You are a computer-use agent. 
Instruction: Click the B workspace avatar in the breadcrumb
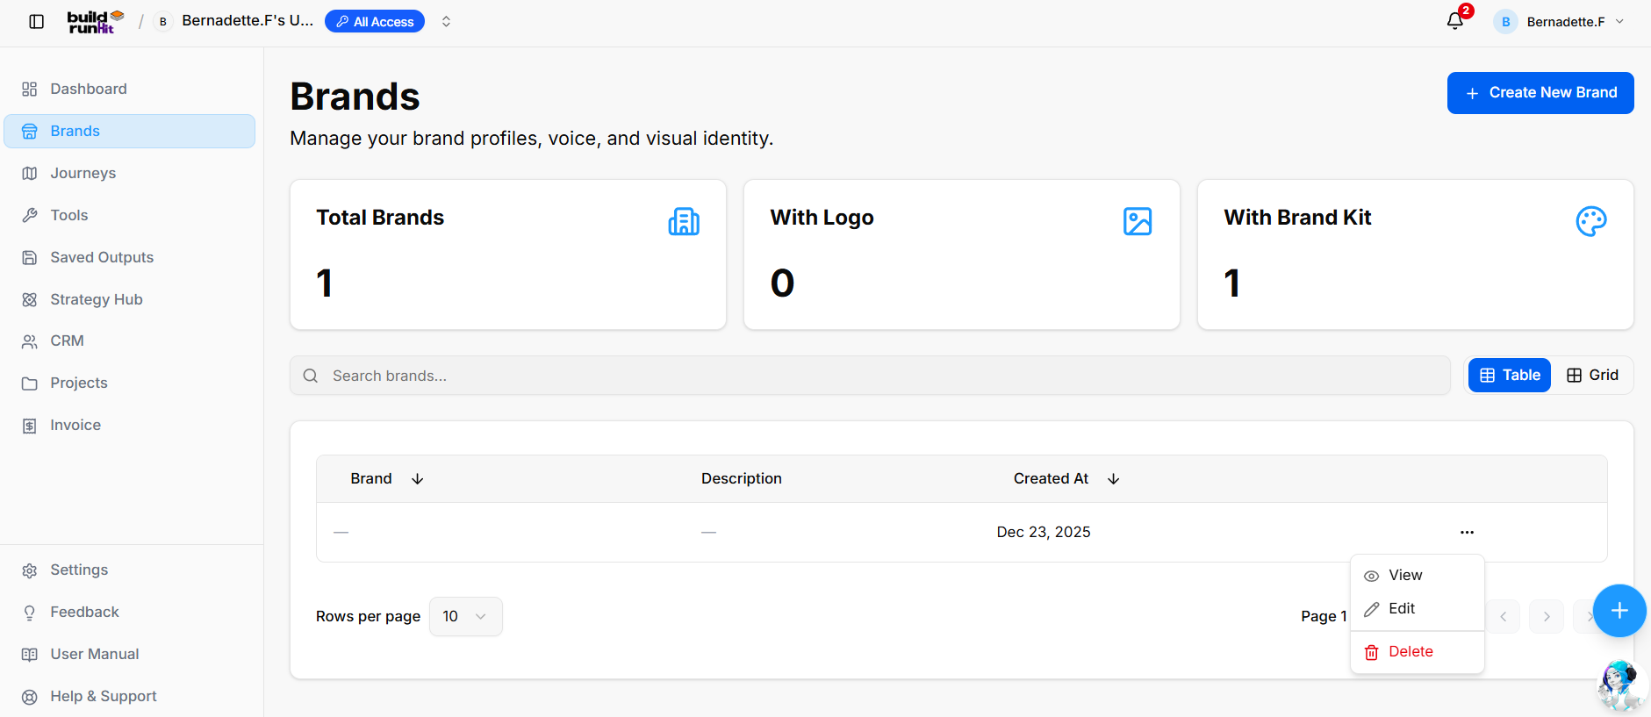coord(162,21)
